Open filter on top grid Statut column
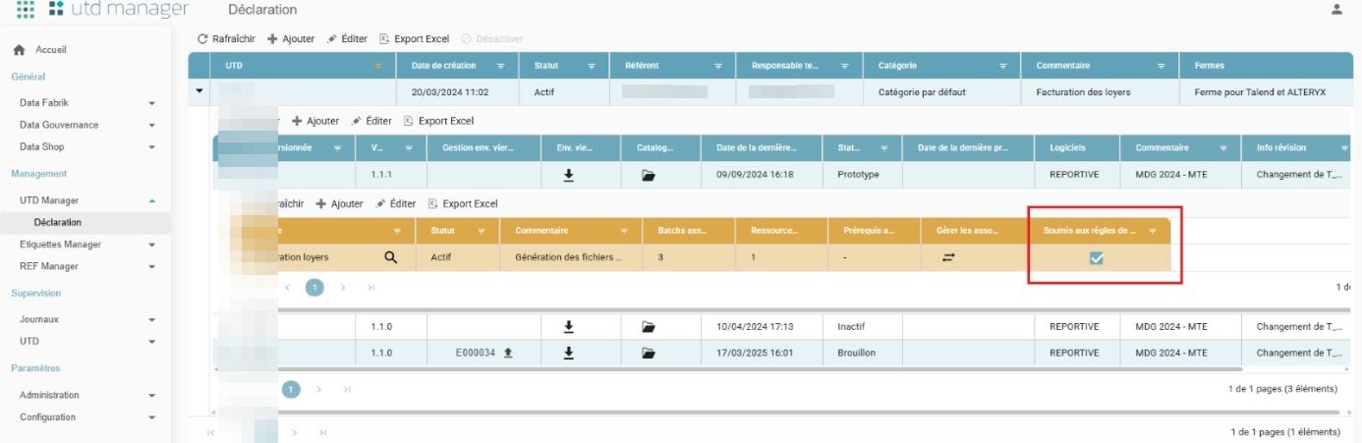 pos(592,66)
